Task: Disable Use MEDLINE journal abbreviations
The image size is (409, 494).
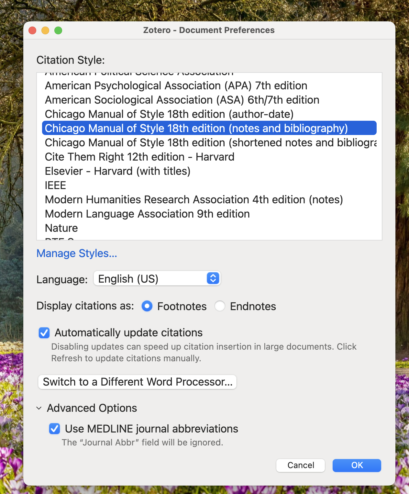Action: click(54, 429)
